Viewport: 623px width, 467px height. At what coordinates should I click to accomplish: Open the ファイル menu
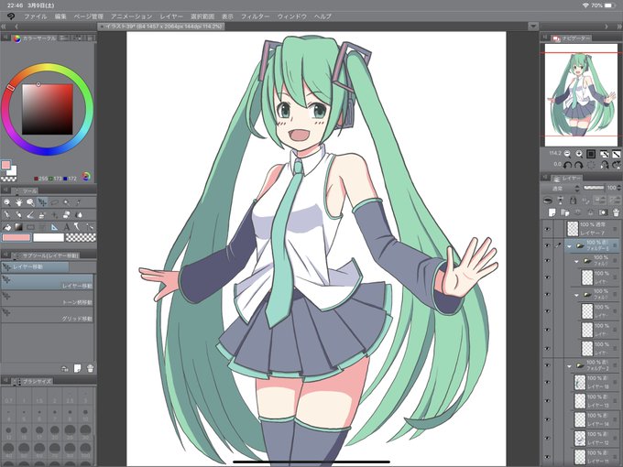tap(36, 16)
